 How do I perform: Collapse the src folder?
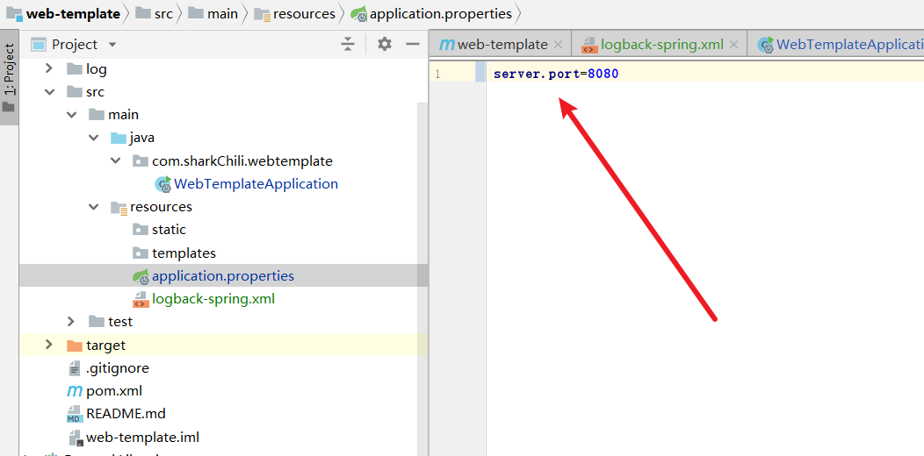(49, 92)
